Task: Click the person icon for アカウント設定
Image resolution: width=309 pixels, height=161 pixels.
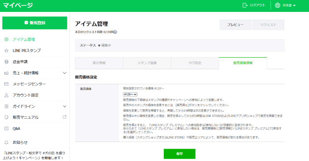Action: [x=7, y=95]
